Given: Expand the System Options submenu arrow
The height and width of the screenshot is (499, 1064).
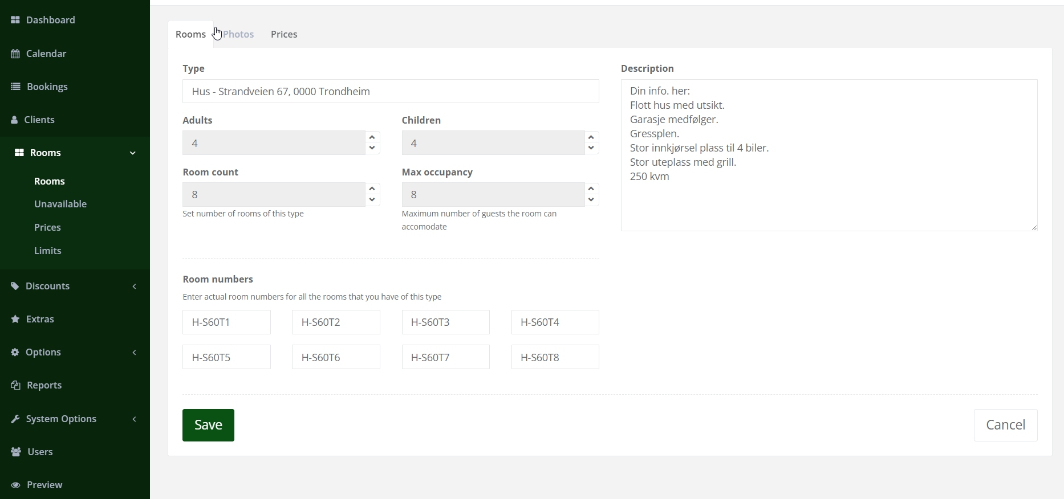Looking at the screenshot, I should (x=135, y=419).
